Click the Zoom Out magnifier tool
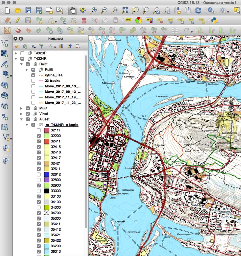The image size is (241, 256). [104, 10]
